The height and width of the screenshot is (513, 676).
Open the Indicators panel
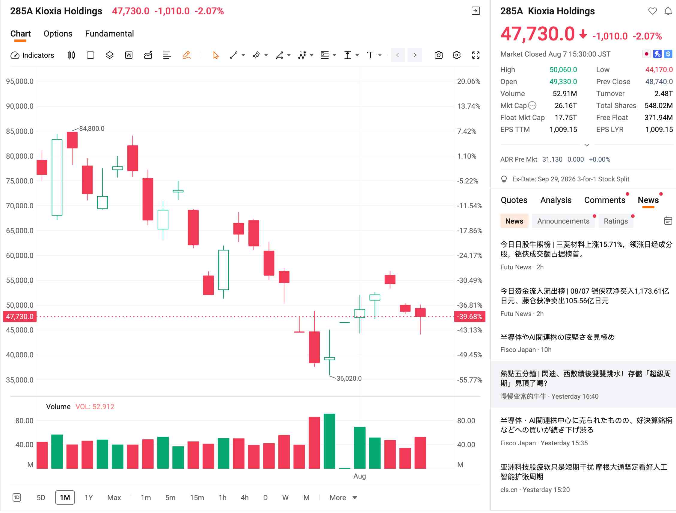pyautogui.click(x=32, y=55)
